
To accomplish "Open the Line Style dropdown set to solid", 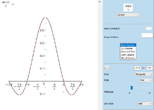I will point(145,104).
